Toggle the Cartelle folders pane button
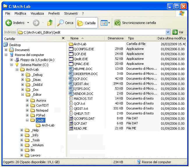This screenshot has width=189, height=167. point(87,23)
